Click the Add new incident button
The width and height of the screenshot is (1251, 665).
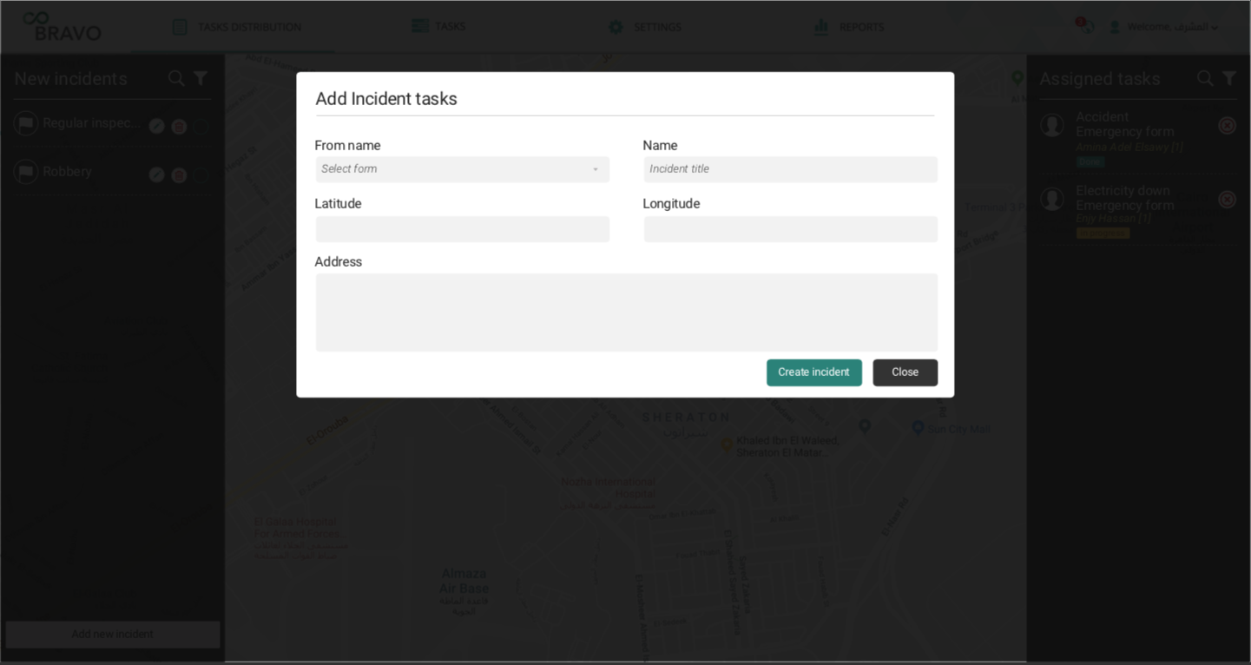(113, 635)
